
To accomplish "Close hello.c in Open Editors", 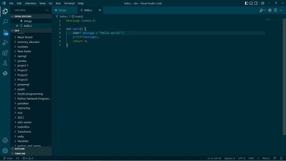I will (17, 26).
